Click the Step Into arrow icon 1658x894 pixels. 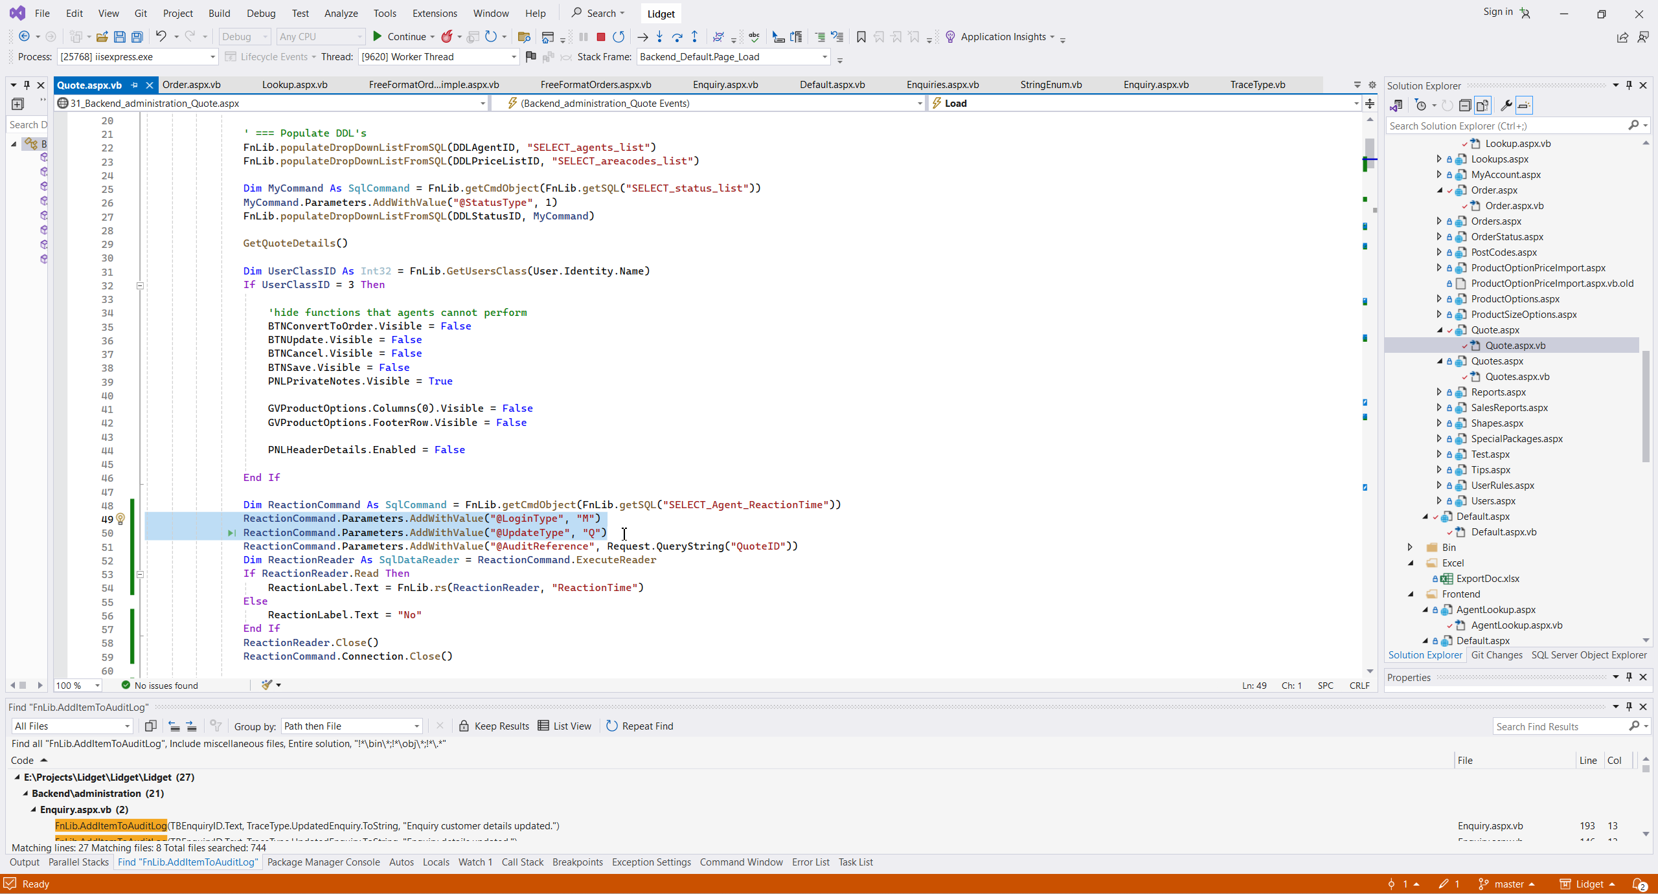point(659,37)
